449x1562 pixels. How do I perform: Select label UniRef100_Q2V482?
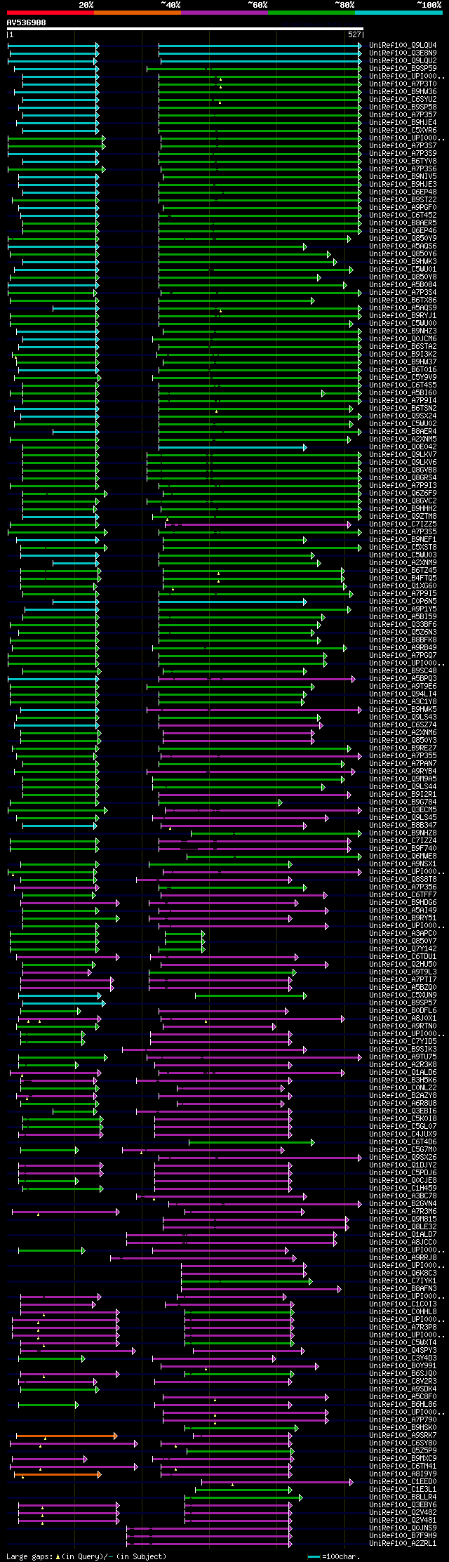point(403,1513)
